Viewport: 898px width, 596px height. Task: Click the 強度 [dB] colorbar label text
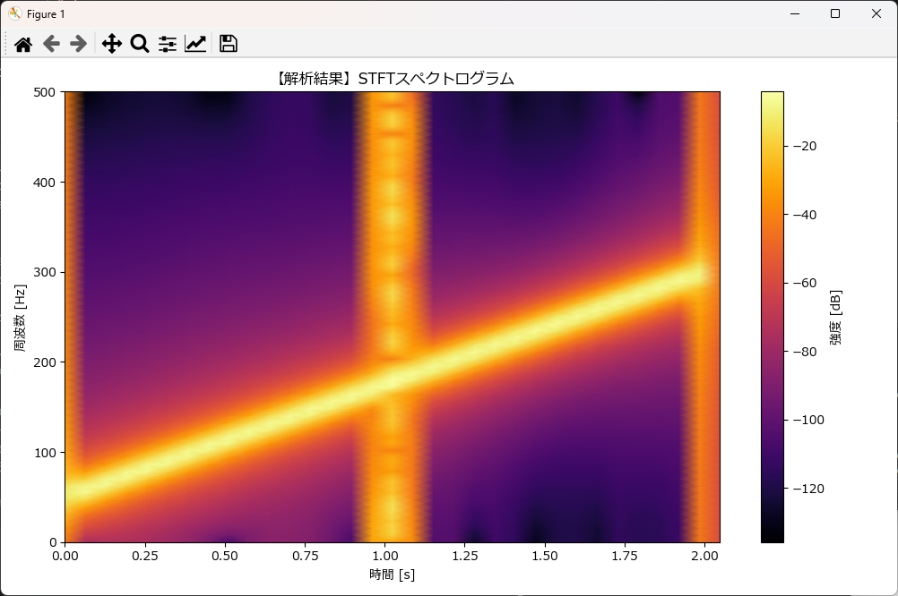coord(835,317)
